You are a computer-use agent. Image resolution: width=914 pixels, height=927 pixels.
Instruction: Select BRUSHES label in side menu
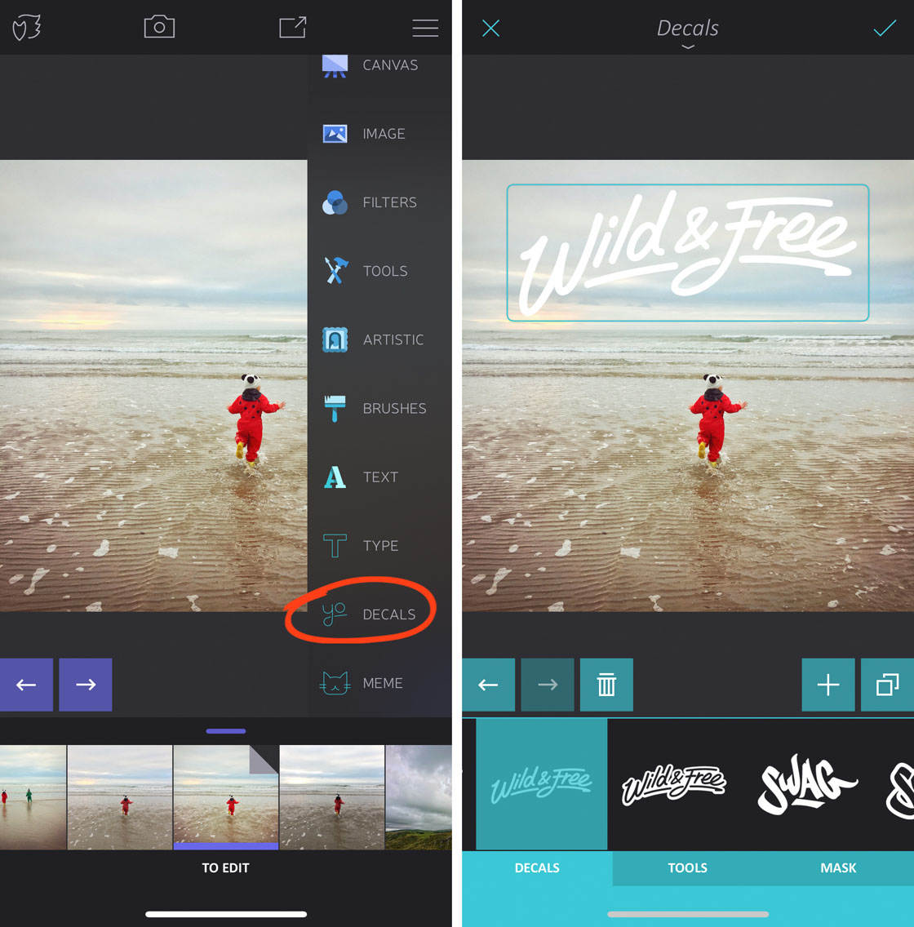coord(394,408)
